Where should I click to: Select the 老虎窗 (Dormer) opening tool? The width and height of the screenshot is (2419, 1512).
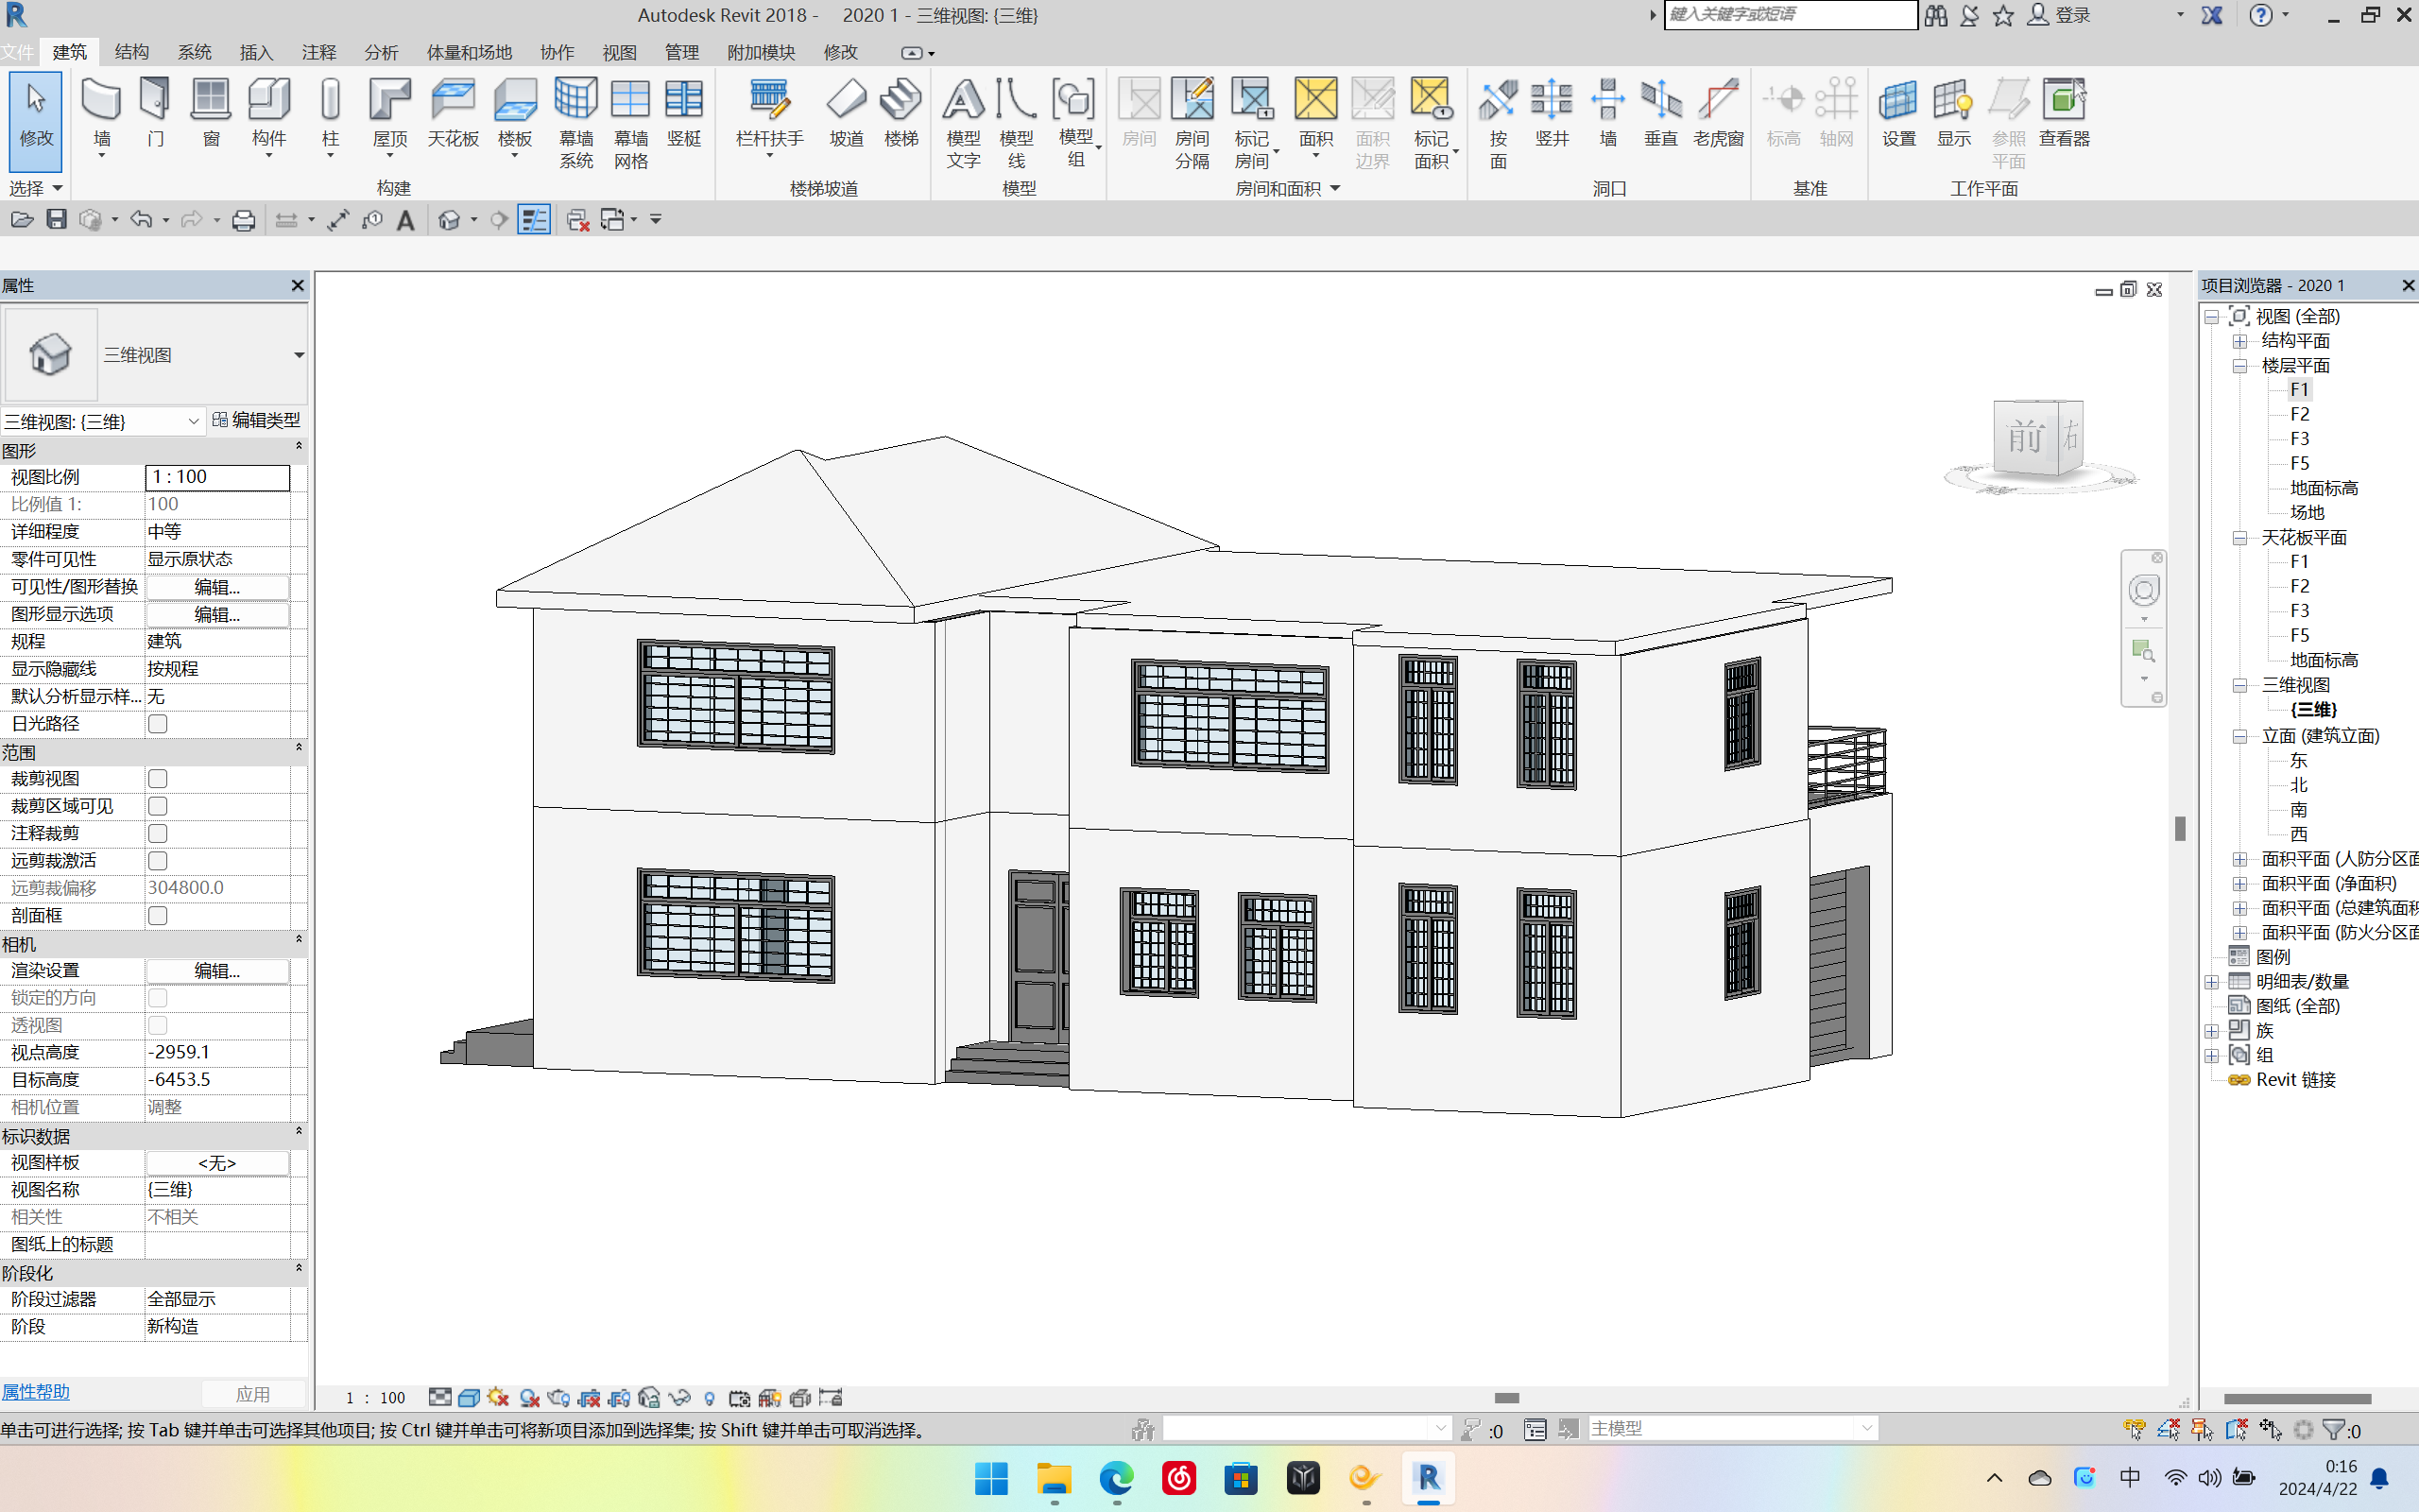[1717, 100]
